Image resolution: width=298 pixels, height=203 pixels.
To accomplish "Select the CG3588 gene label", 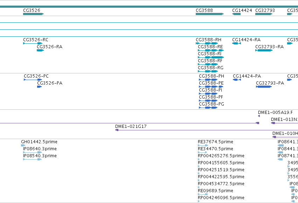I will 204,10.
